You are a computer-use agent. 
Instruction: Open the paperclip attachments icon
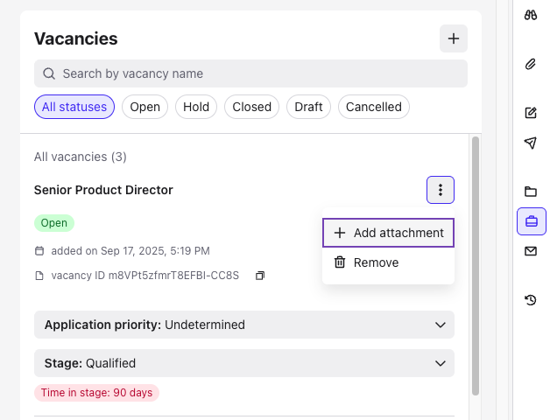(x=530, y=64)
